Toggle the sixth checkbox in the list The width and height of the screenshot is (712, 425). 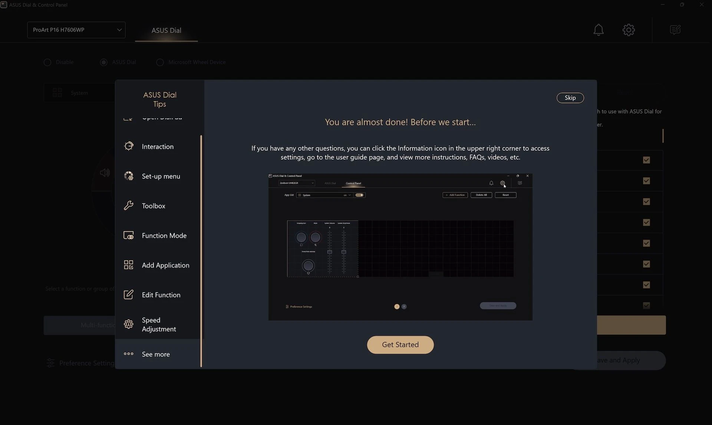pyautogui.click(x=646, y=264)
